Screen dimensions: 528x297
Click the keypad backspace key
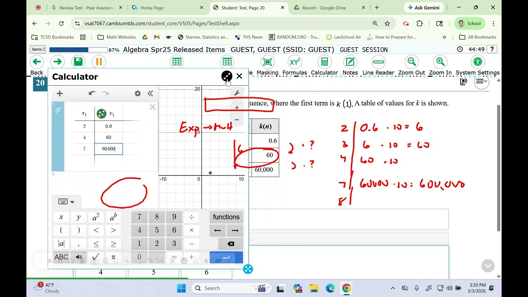(x=231, y=244)
